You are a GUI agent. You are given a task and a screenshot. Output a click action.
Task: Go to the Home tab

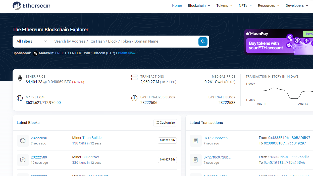click(x=177, y=6)
